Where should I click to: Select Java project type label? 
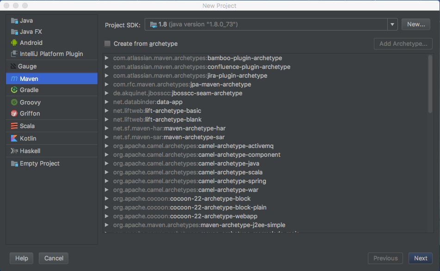click(26, 20)
